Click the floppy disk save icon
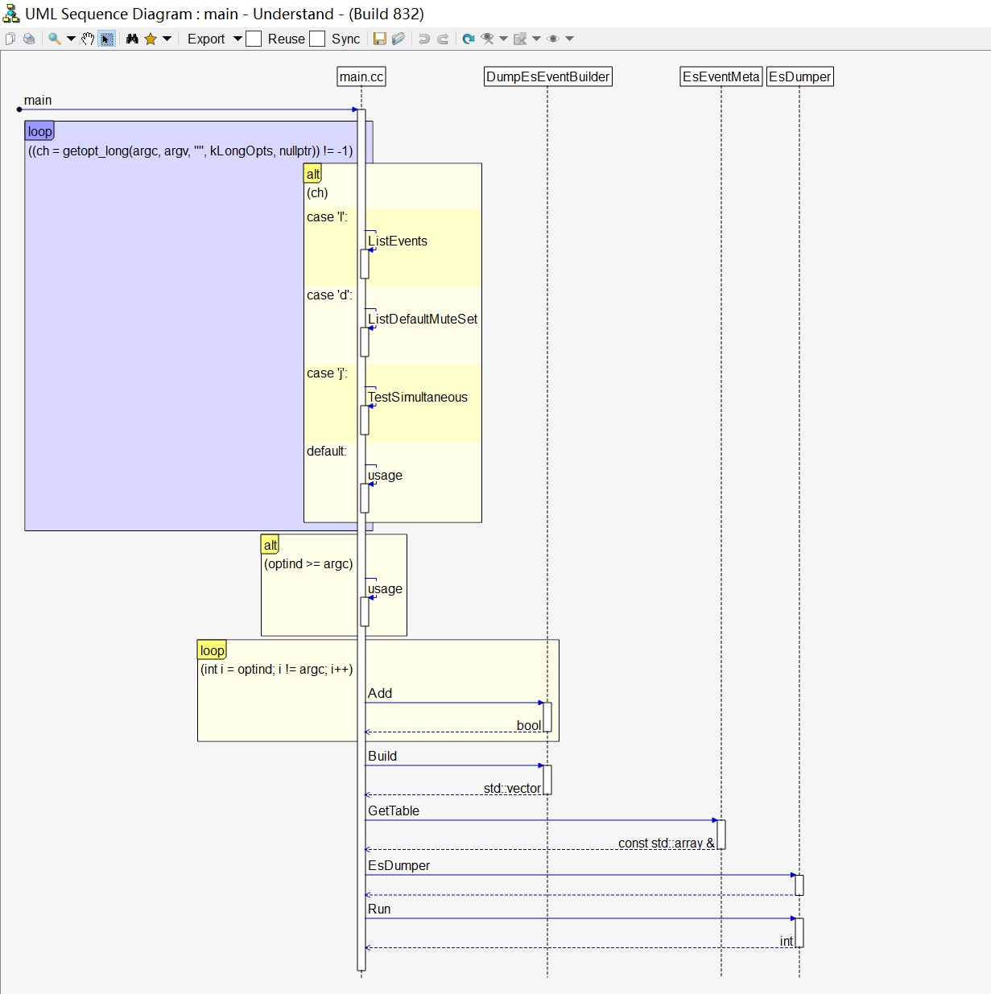Image resolution: width=991 pixels, height=994 pixels. point(380,39)
